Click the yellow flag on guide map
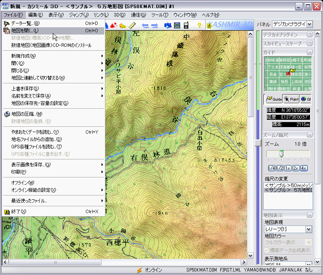This screenshot has width=323, height=275. coord(292,71)
